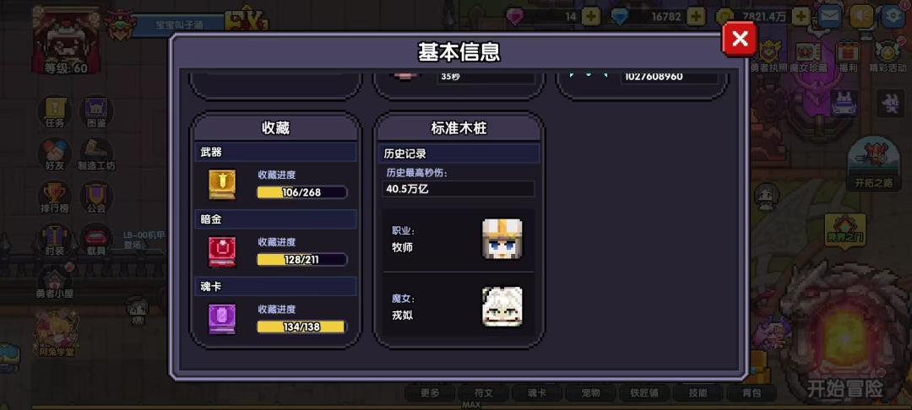Screen dimensions: 912x410
Task: Add diamonds with the plus button beside 16782
Action: (696, 16)
